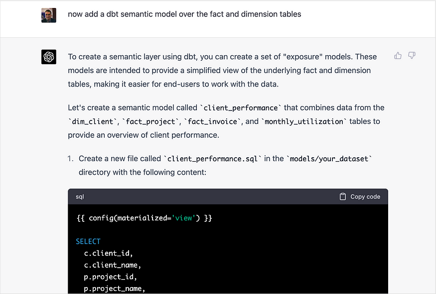Click the user message about dbt semantic model

184,14
